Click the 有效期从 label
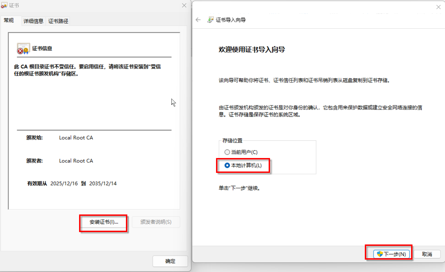Image resolution: width=445 pixels, height=272 pixels. click(37, 183)
